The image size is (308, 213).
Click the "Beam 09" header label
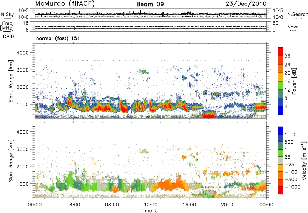[x=150, y=4]
